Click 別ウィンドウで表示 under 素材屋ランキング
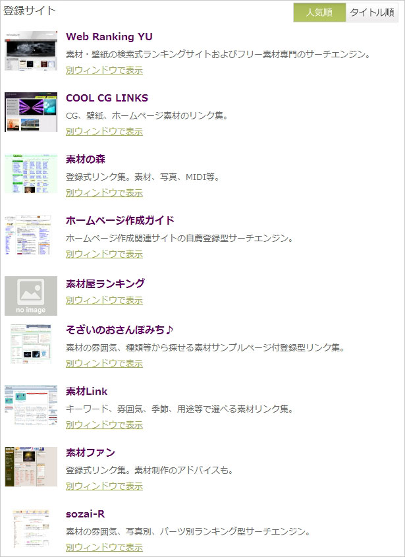This screenshot has width=405, height=557. click(104, 300)
